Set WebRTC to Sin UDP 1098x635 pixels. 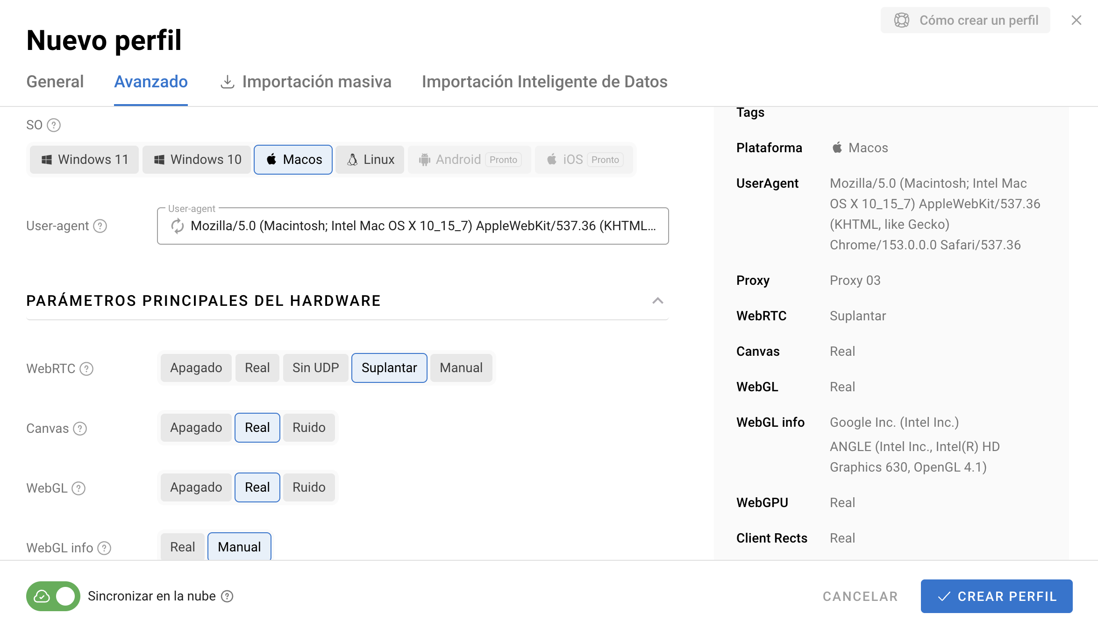point(316,368)
